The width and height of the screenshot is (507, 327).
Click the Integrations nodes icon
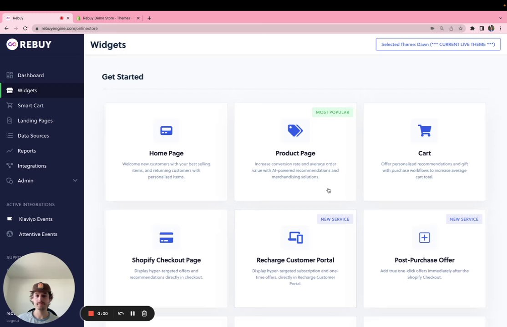(x=10, y=166)
